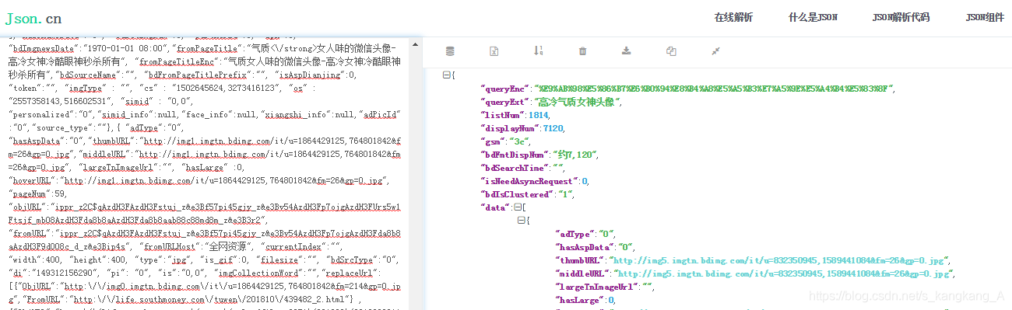Screen dimensions: 1012x310
Task: Open the 什么是JSON menu item
Action: click(813, 18)
